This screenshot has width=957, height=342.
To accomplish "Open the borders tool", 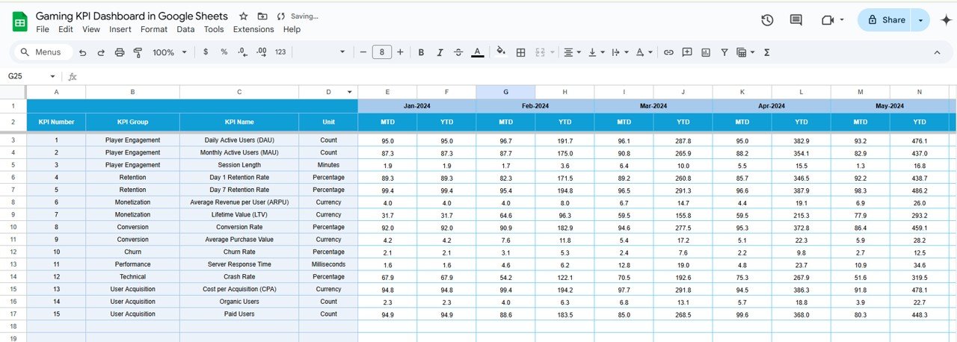I will [520, 52].
